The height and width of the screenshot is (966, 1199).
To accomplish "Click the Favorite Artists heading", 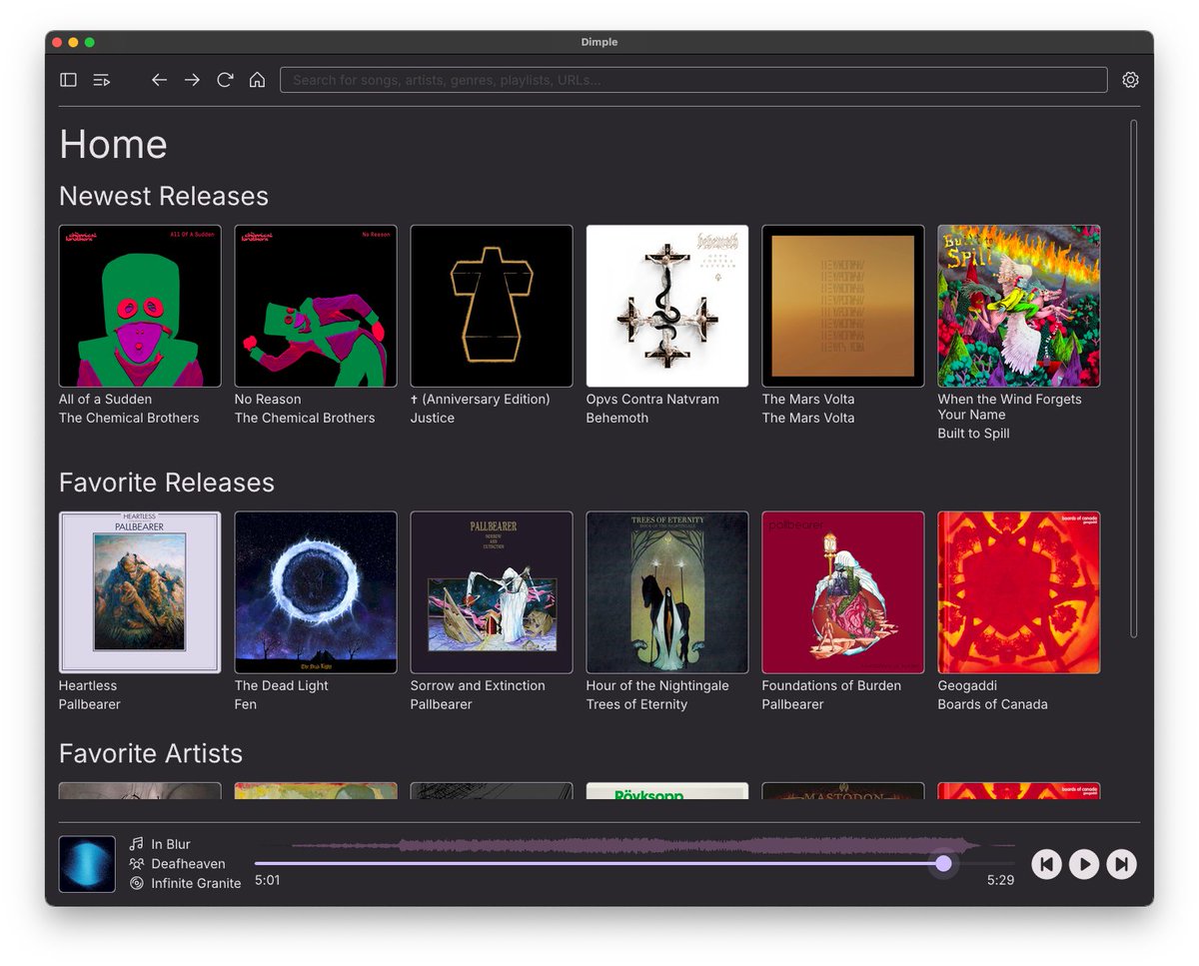I will pyautogui.click(x=151, y=753).
